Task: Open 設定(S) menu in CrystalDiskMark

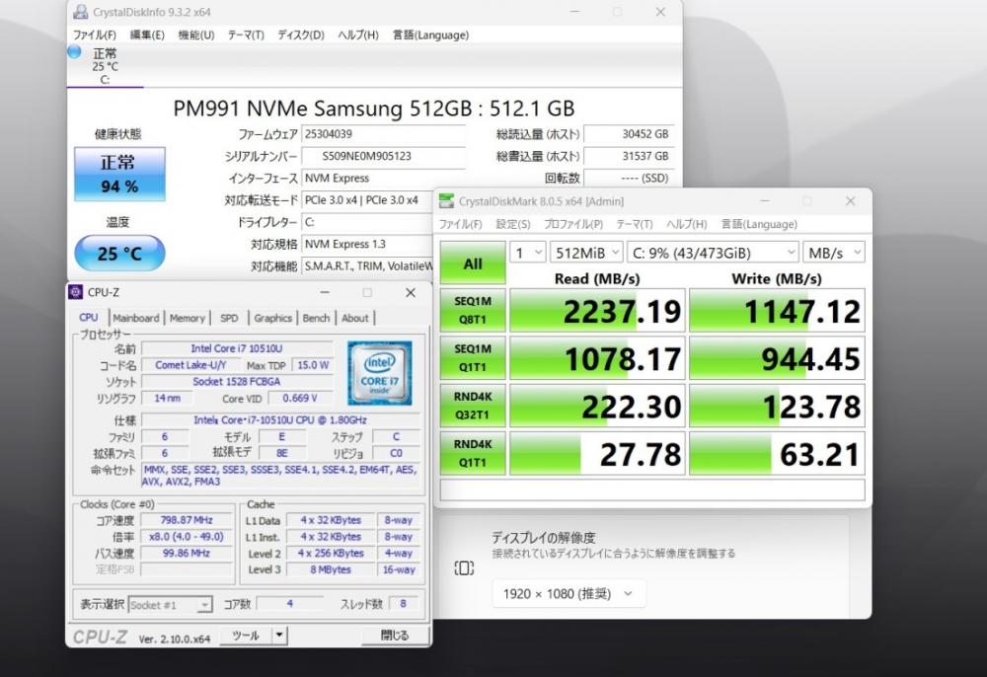Action: point(513,225)
